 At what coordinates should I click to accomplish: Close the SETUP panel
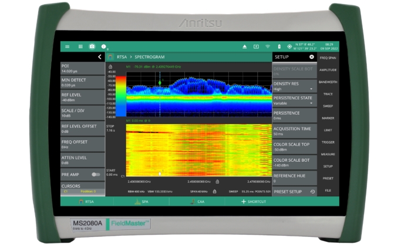point(312,57)
